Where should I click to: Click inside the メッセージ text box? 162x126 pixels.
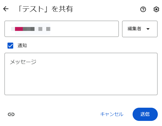pyautogui.click(x=81, y=74)
